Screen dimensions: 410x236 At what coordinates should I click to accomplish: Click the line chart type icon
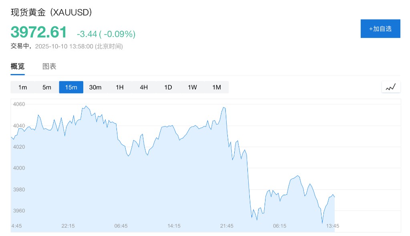point(391,87)
